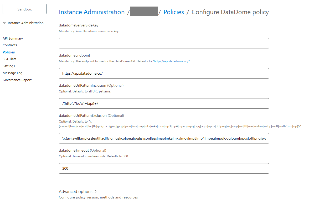The width and height of the screenshot is (309, 210).
Task: Focus the datadomeEndpoint input field
Action: coord(164,73)
